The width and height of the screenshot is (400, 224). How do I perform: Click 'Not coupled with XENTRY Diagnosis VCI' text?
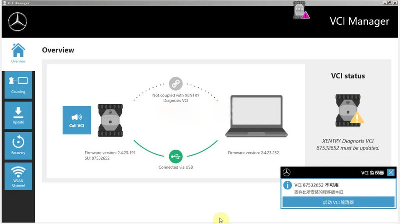coord(176,98)
